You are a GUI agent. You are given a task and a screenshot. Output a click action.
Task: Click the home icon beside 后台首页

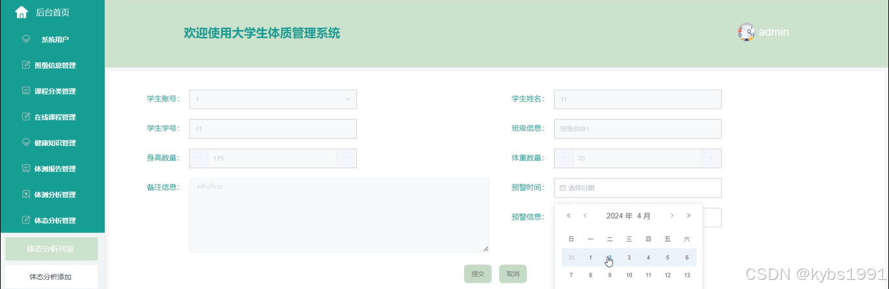(x=21, y=12)
